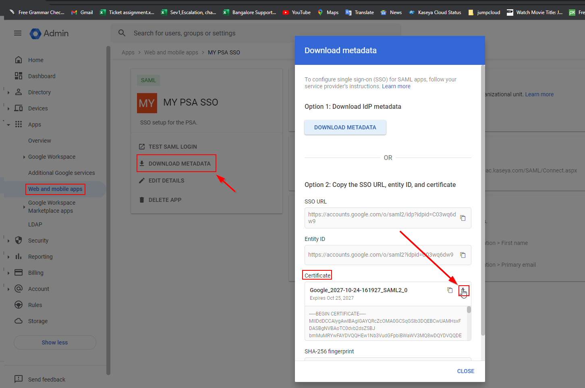Open Learn more link in dialog
Viewport: 585px width, 388px height.
tap(396, 86)
